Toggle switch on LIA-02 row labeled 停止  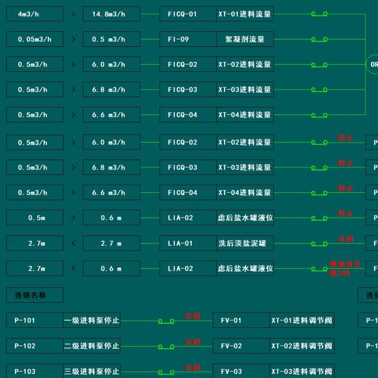coord(319,218)
